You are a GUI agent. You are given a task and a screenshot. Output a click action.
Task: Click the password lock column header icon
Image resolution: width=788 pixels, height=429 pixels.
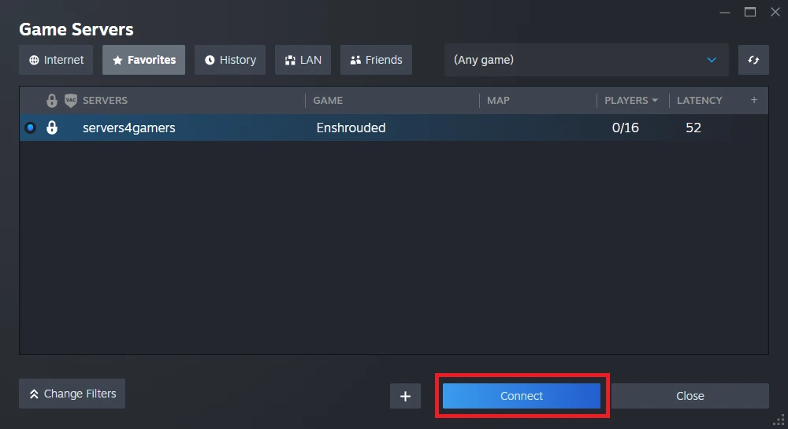coord(52,100)
